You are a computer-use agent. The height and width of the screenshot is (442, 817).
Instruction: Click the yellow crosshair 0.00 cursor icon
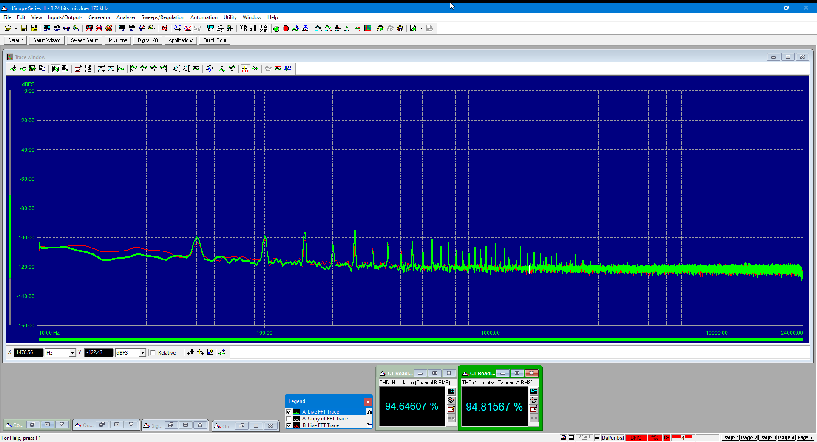[x=245, y=69]
